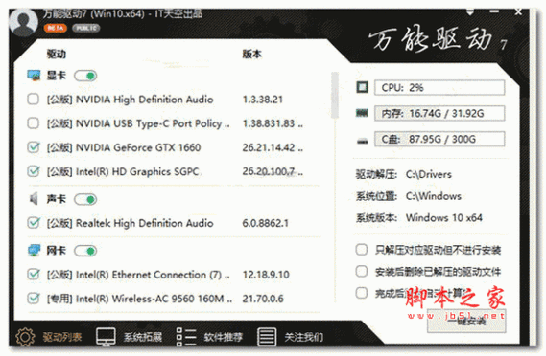The image size is (546, 356).
Task: Open system extensions monitor icon
Action: pos(106,337)
